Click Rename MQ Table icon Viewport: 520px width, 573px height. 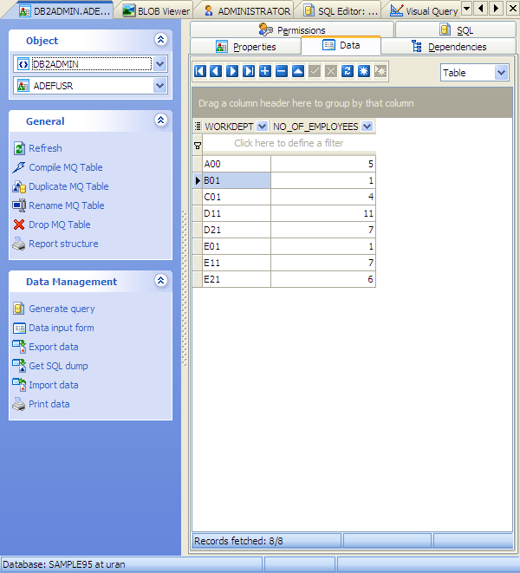coord(19,205)
